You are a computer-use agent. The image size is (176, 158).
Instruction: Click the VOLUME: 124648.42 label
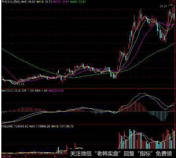(x=15, y=126)
